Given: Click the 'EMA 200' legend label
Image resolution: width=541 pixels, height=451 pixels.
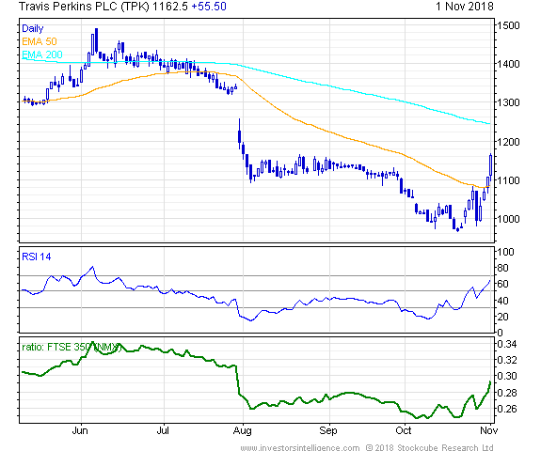Looking at the screenshot, I should point(42,54).
